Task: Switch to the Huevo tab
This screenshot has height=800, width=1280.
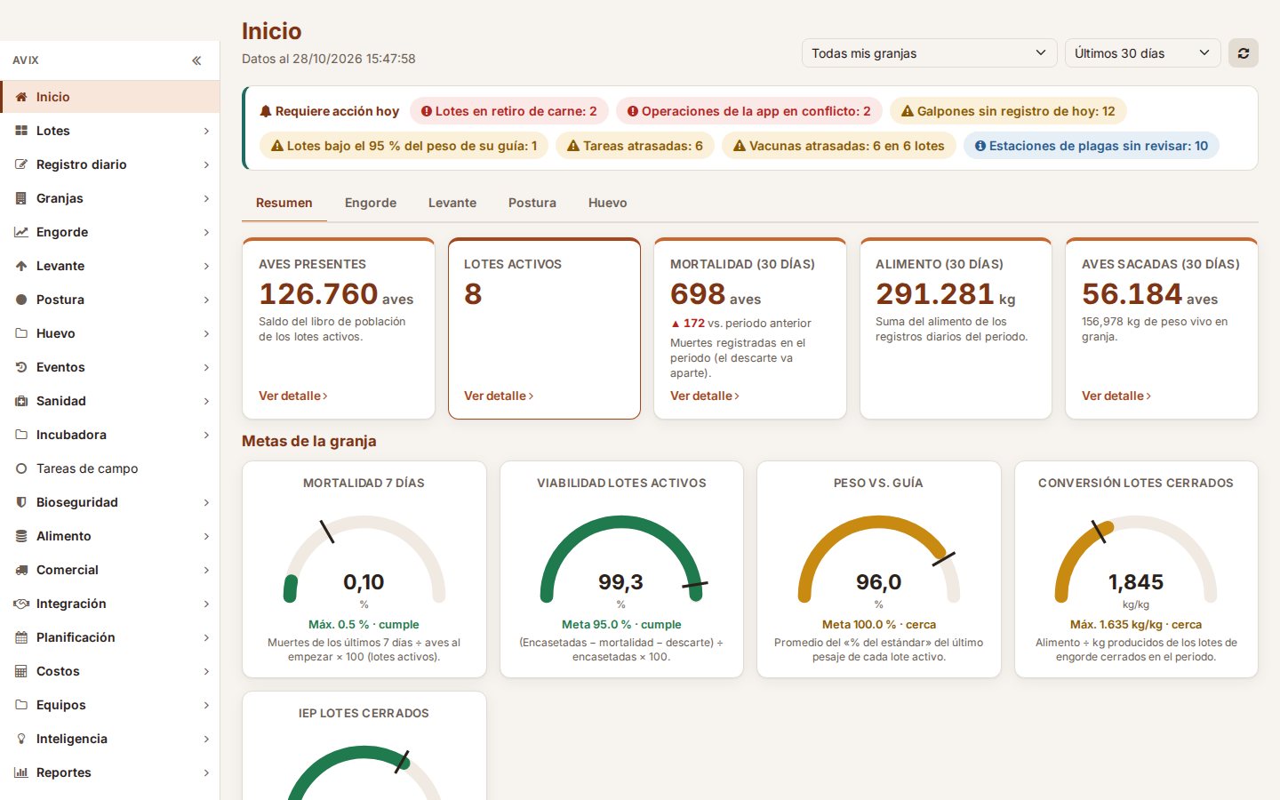Action: [x=608, y=203]
